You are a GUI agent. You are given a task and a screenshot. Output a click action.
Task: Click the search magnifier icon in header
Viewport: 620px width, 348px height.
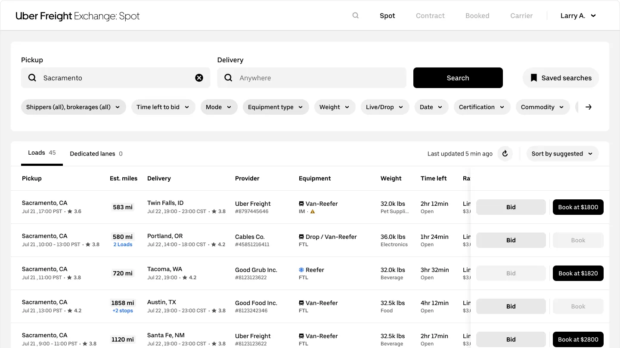[x=356, y=15]
